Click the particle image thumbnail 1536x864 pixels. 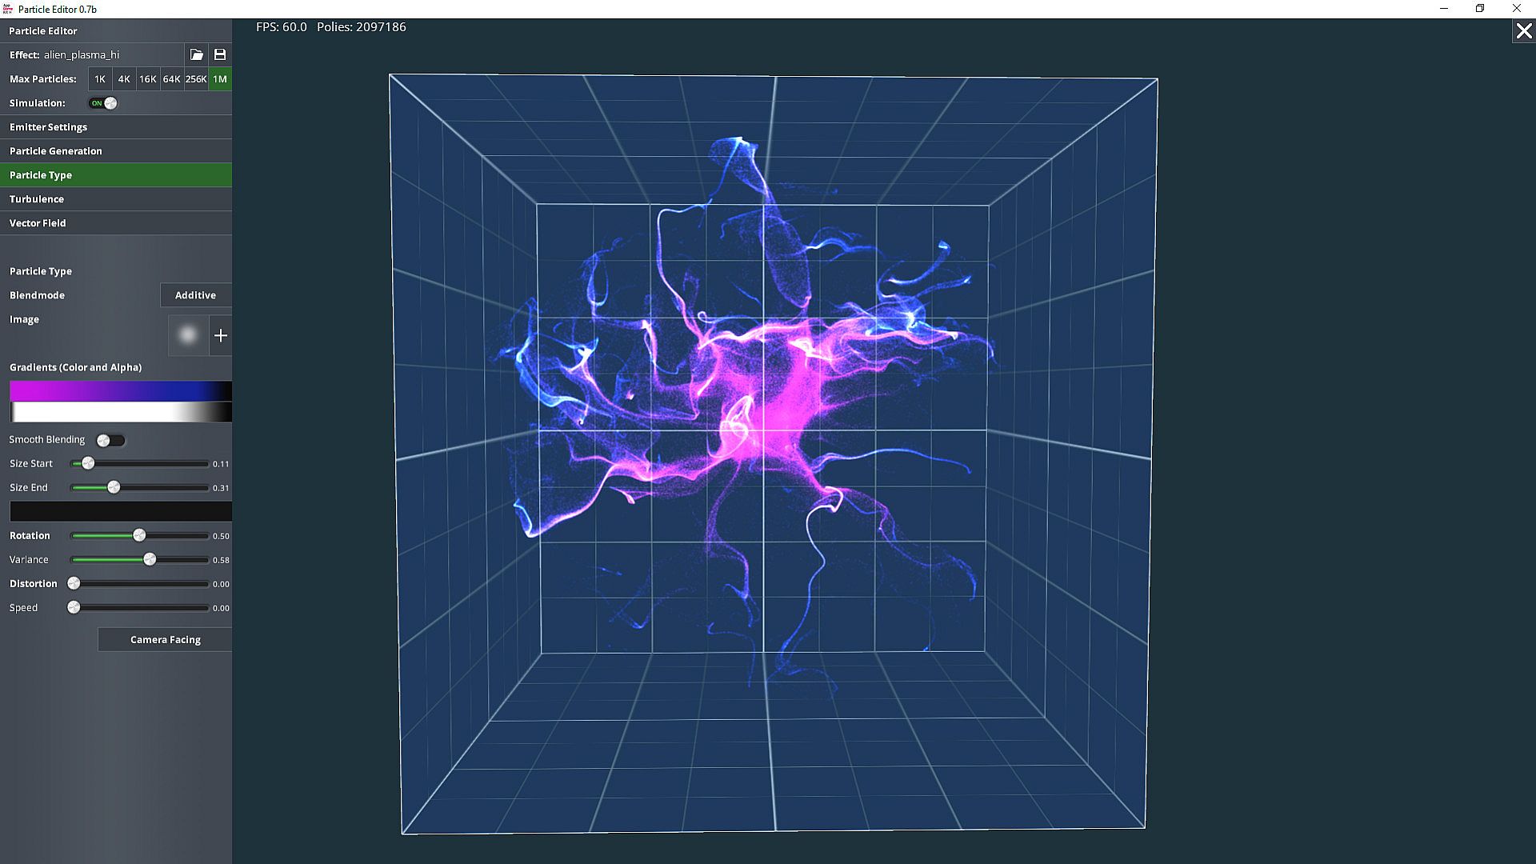(188, 335)
